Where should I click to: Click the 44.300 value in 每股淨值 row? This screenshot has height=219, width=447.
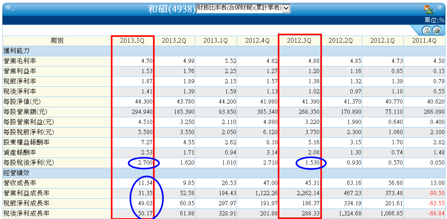[143, 102]
